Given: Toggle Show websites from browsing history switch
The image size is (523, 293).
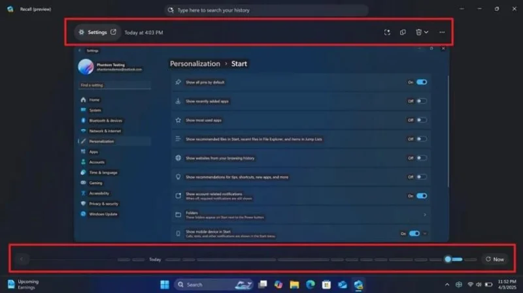Looking at the screenshot, I should pos(422,158).
